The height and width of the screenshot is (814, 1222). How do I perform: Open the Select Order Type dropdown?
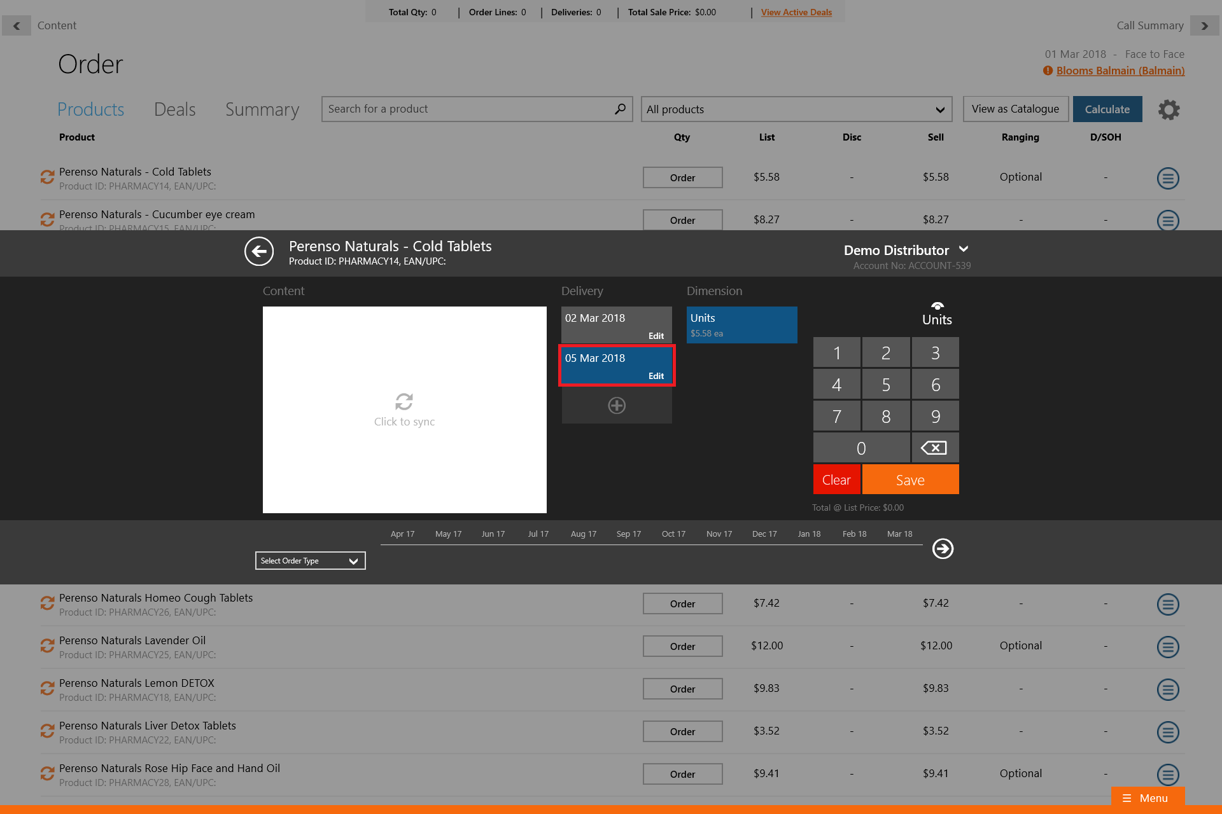pos(310,561)
